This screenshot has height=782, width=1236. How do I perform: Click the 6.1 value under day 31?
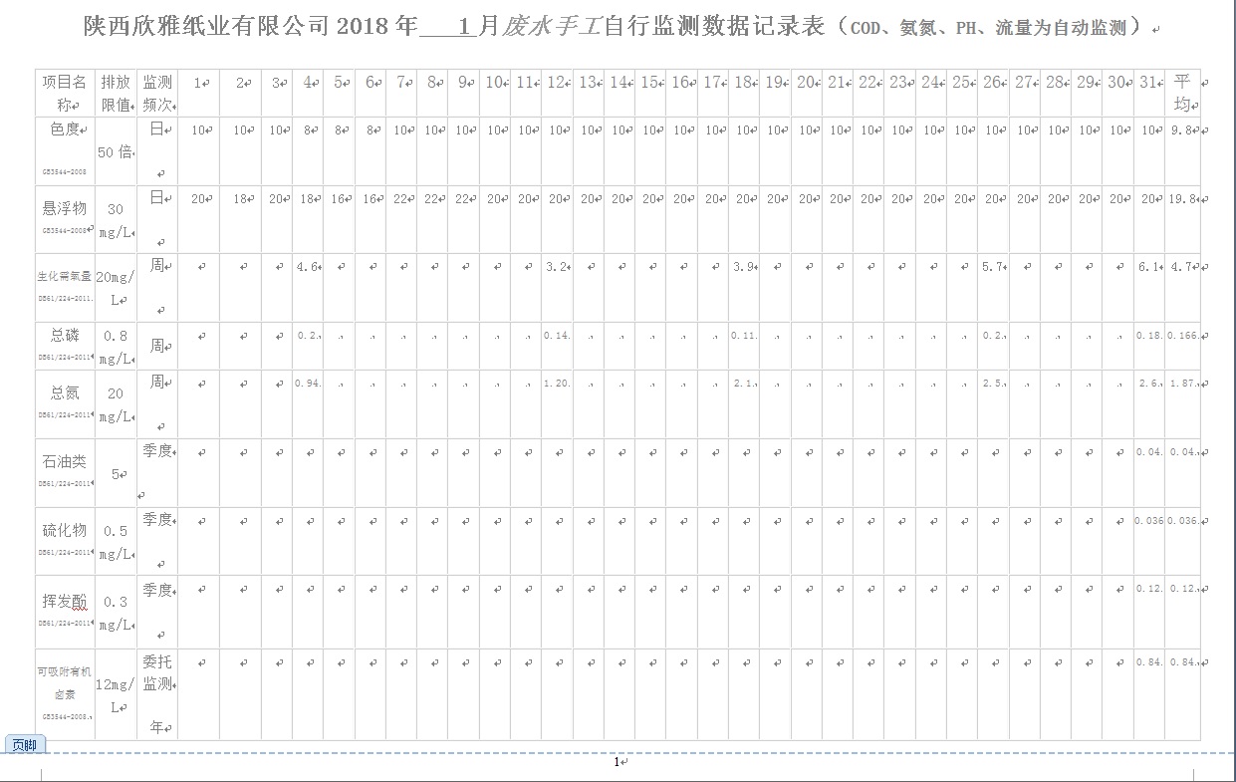[1149, 267]
